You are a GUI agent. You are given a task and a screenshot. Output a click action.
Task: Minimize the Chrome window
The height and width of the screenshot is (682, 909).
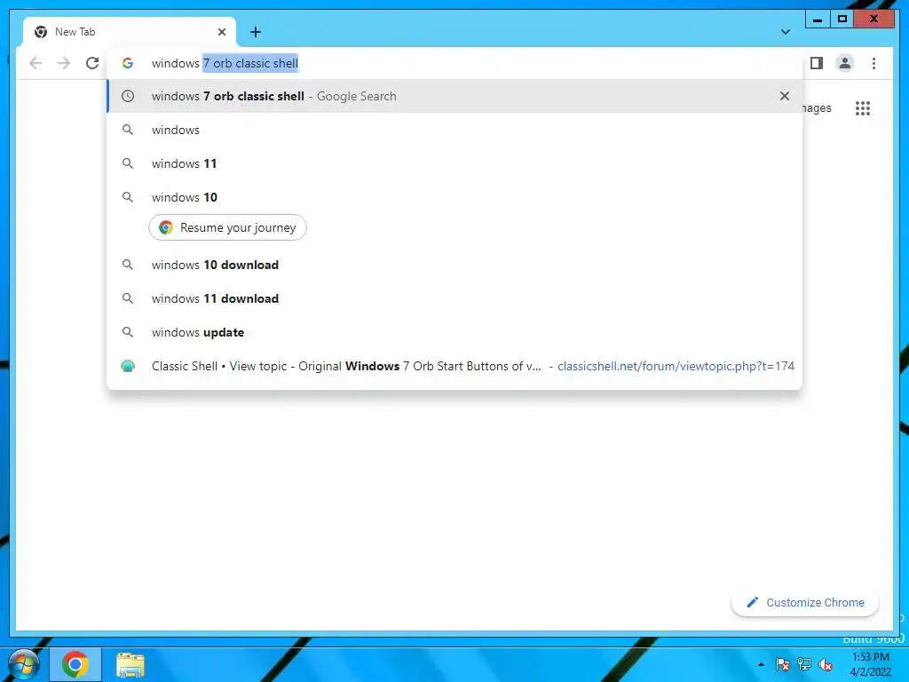818,20
